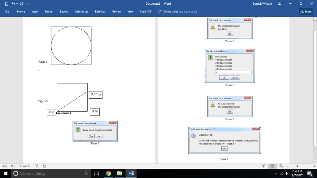Open Customize Quick Access Toolbar dropdown

point(28,4)
